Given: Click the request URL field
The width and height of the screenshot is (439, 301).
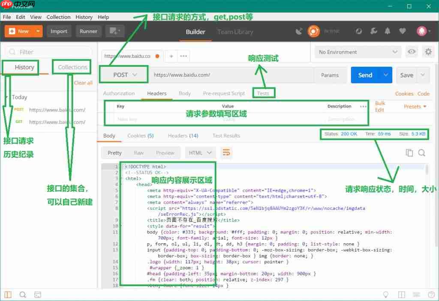Looking at the screenshot, I should click(232, 75).
